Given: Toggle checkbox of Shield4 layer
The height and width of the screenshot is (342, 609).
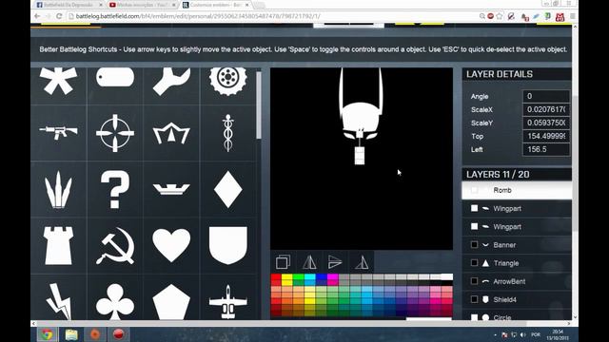Looking at the screenshot, I should [x=474, y=299].
